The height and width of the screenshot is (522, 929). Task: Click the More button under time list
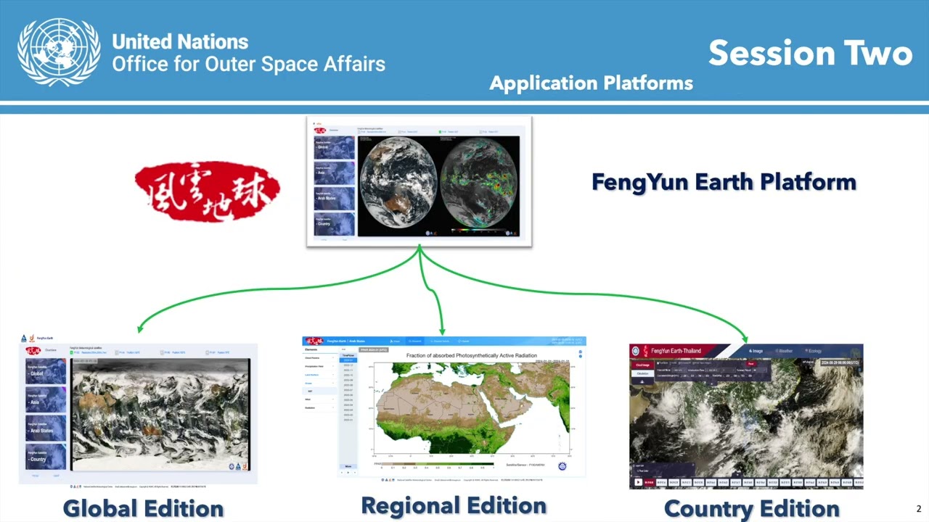[348, 466]
